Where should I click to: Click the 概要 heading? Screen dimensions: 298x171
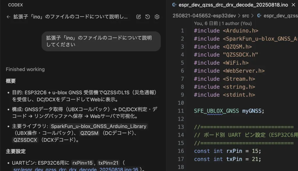[x=11, y=81]
